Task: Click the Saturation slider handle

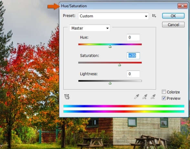Action: [120, 65]
